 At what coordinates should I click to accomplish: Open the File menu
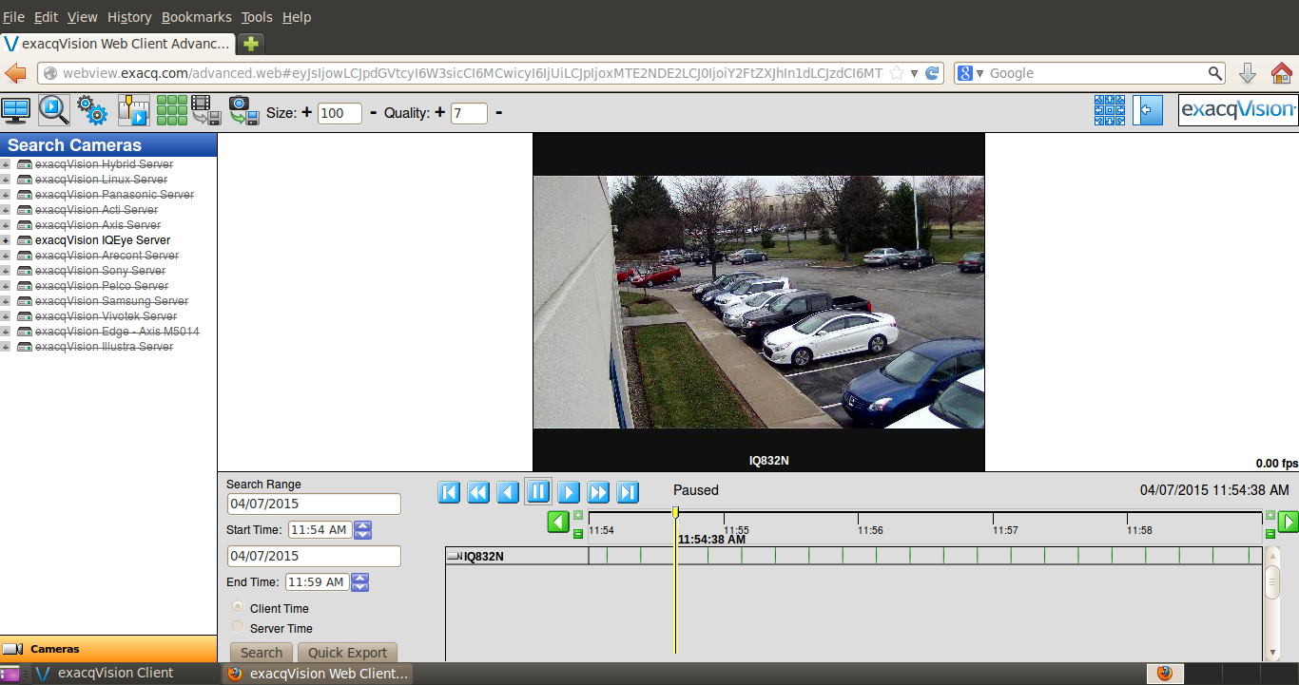(x=13, y=17)
